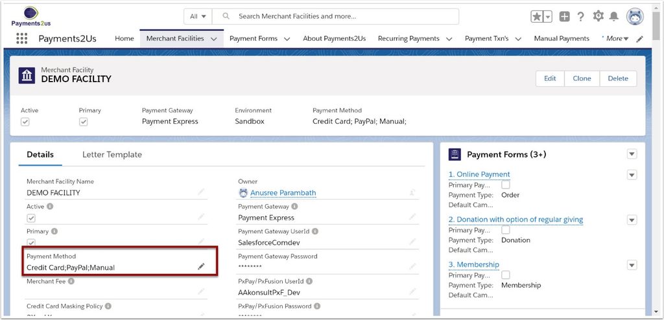Open the Donation row actions dropdown

(x=632, y=220)
